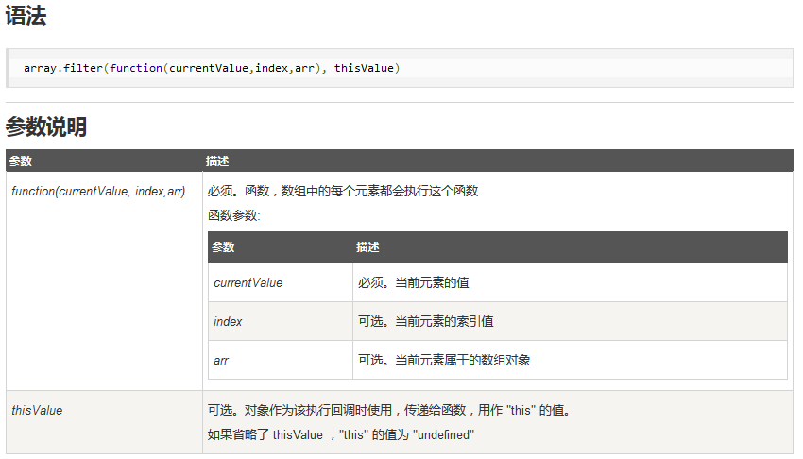
Task: Select the index parameter cell
Action: 281,321
